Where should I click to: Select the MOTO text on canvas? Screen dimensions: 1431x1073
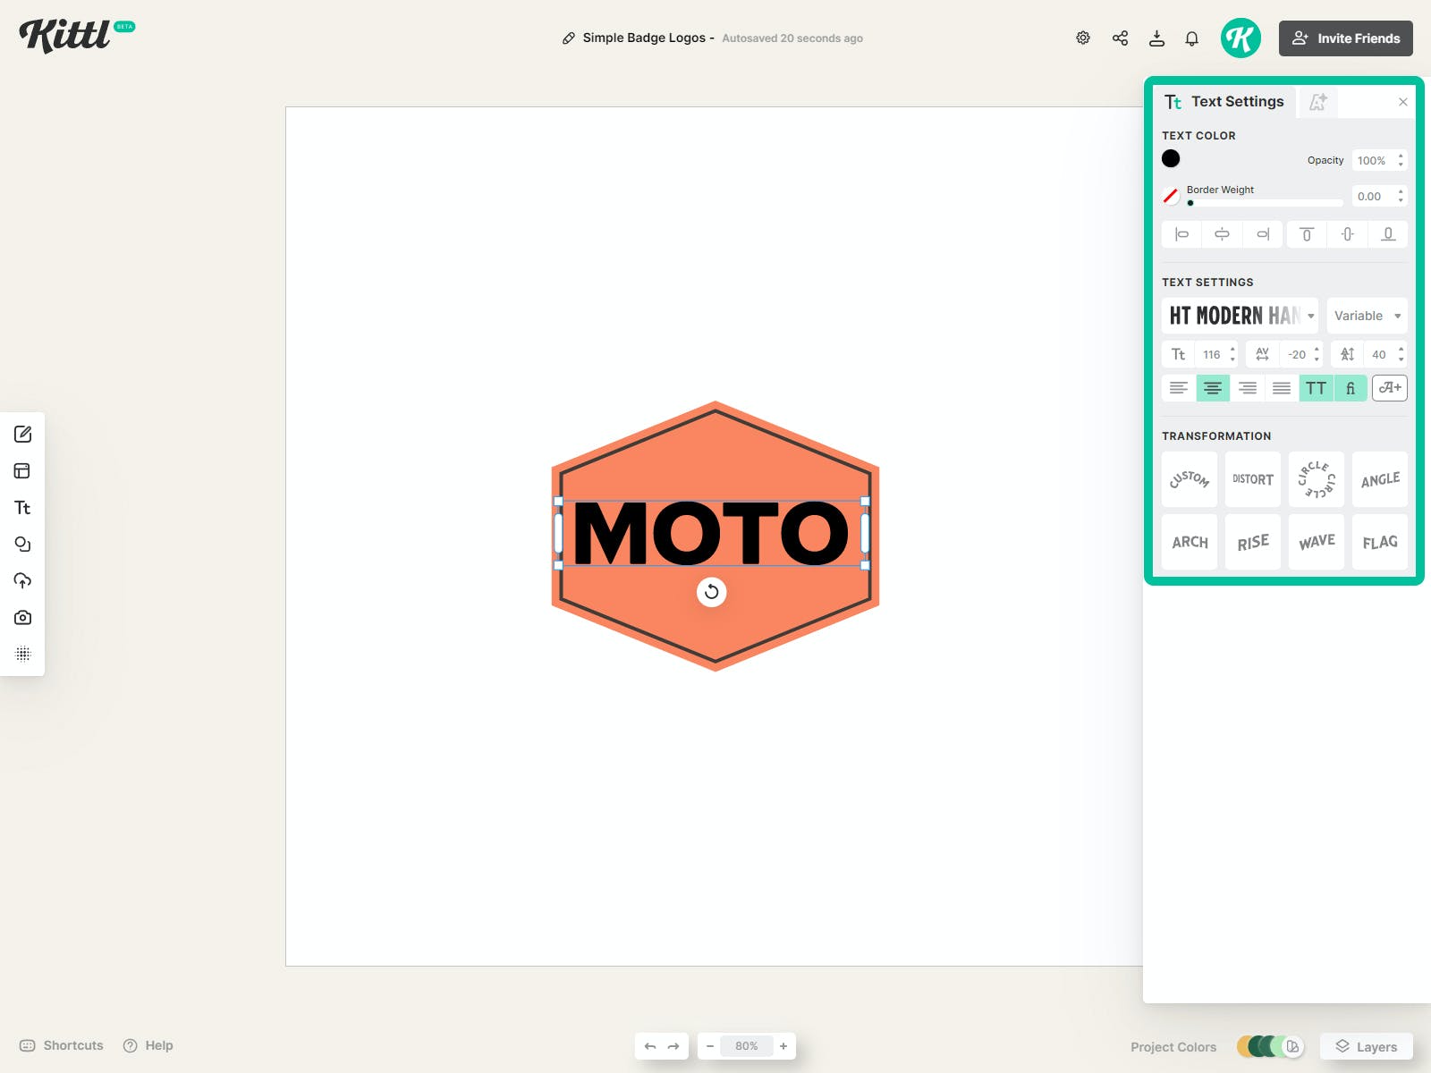pos(711,534)
